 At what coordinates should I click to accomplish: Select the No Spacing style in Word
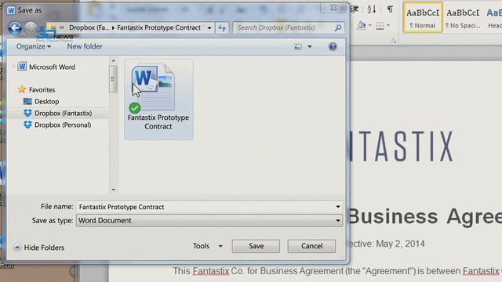tap(463, 17)
